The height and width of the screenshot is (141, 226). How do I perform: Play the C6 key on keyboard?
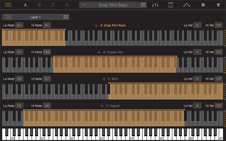tap(191, 138)
